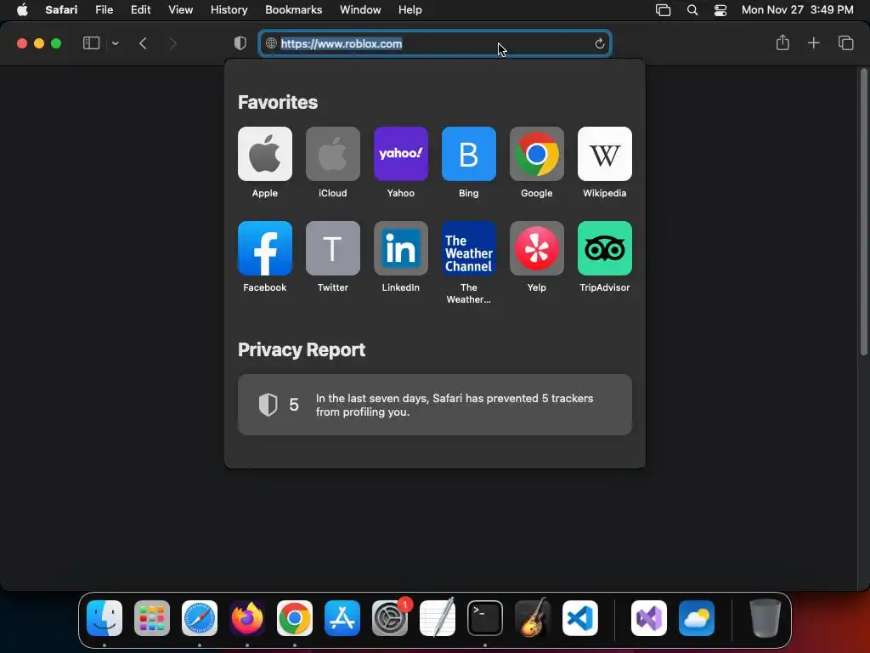The height and width of the screenshot is (653, 870).
Task: Open TextEdit from the Dock
Action: click(438, 618)
